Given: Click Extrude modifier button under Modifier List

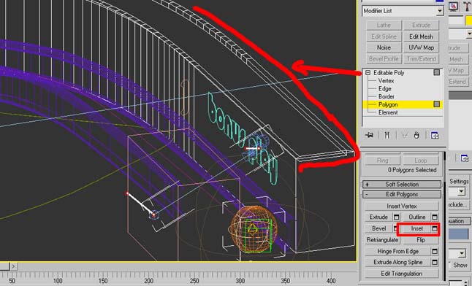Looking at the screenshot, I should (421, 26).
